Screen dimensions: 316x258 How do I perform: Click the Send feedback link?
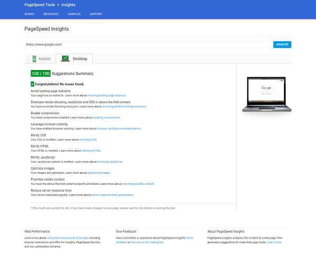tap(190, 238)
